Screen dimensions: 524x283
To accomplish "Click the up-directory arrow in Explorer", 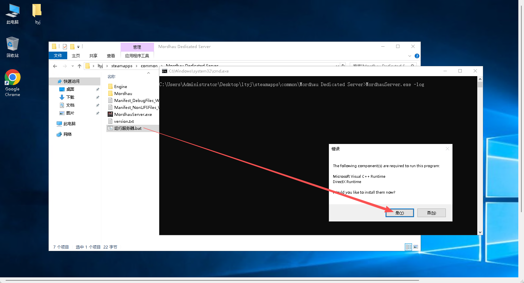I will pos(79,66).
